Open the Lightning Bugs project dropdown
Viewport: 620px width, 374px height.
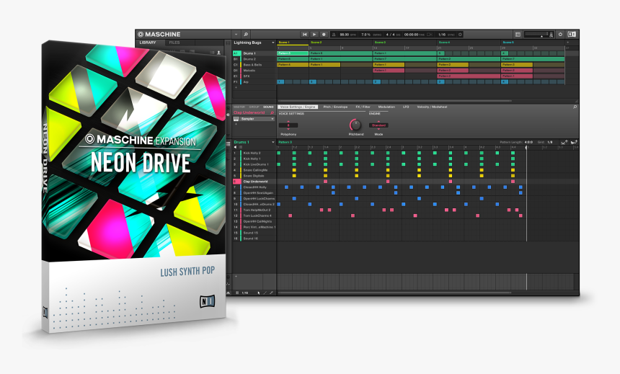[273, 43]
